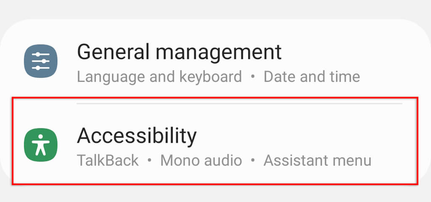Click the dot between TalkBack and Mono audio
The height and width of the screenshot is (202, 431).
click(x=149, y=161)
